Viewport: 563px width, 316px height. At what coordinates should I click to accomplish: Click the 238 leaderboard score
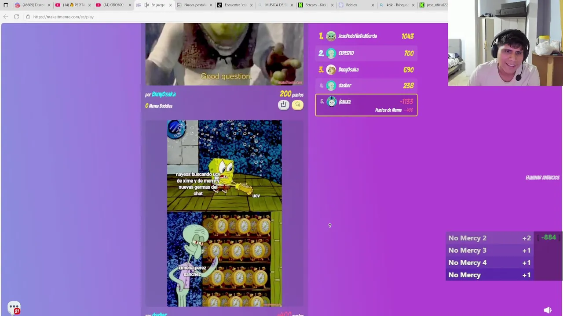[x=408, y=86]
